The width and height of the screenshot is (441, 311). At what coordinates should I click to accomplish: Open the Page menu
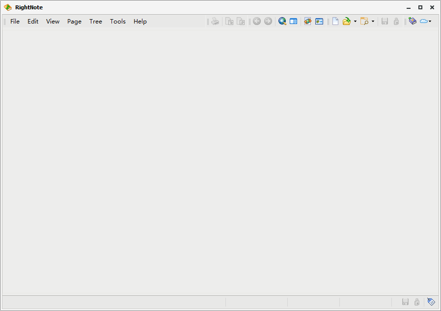click(x=74, y=22)
